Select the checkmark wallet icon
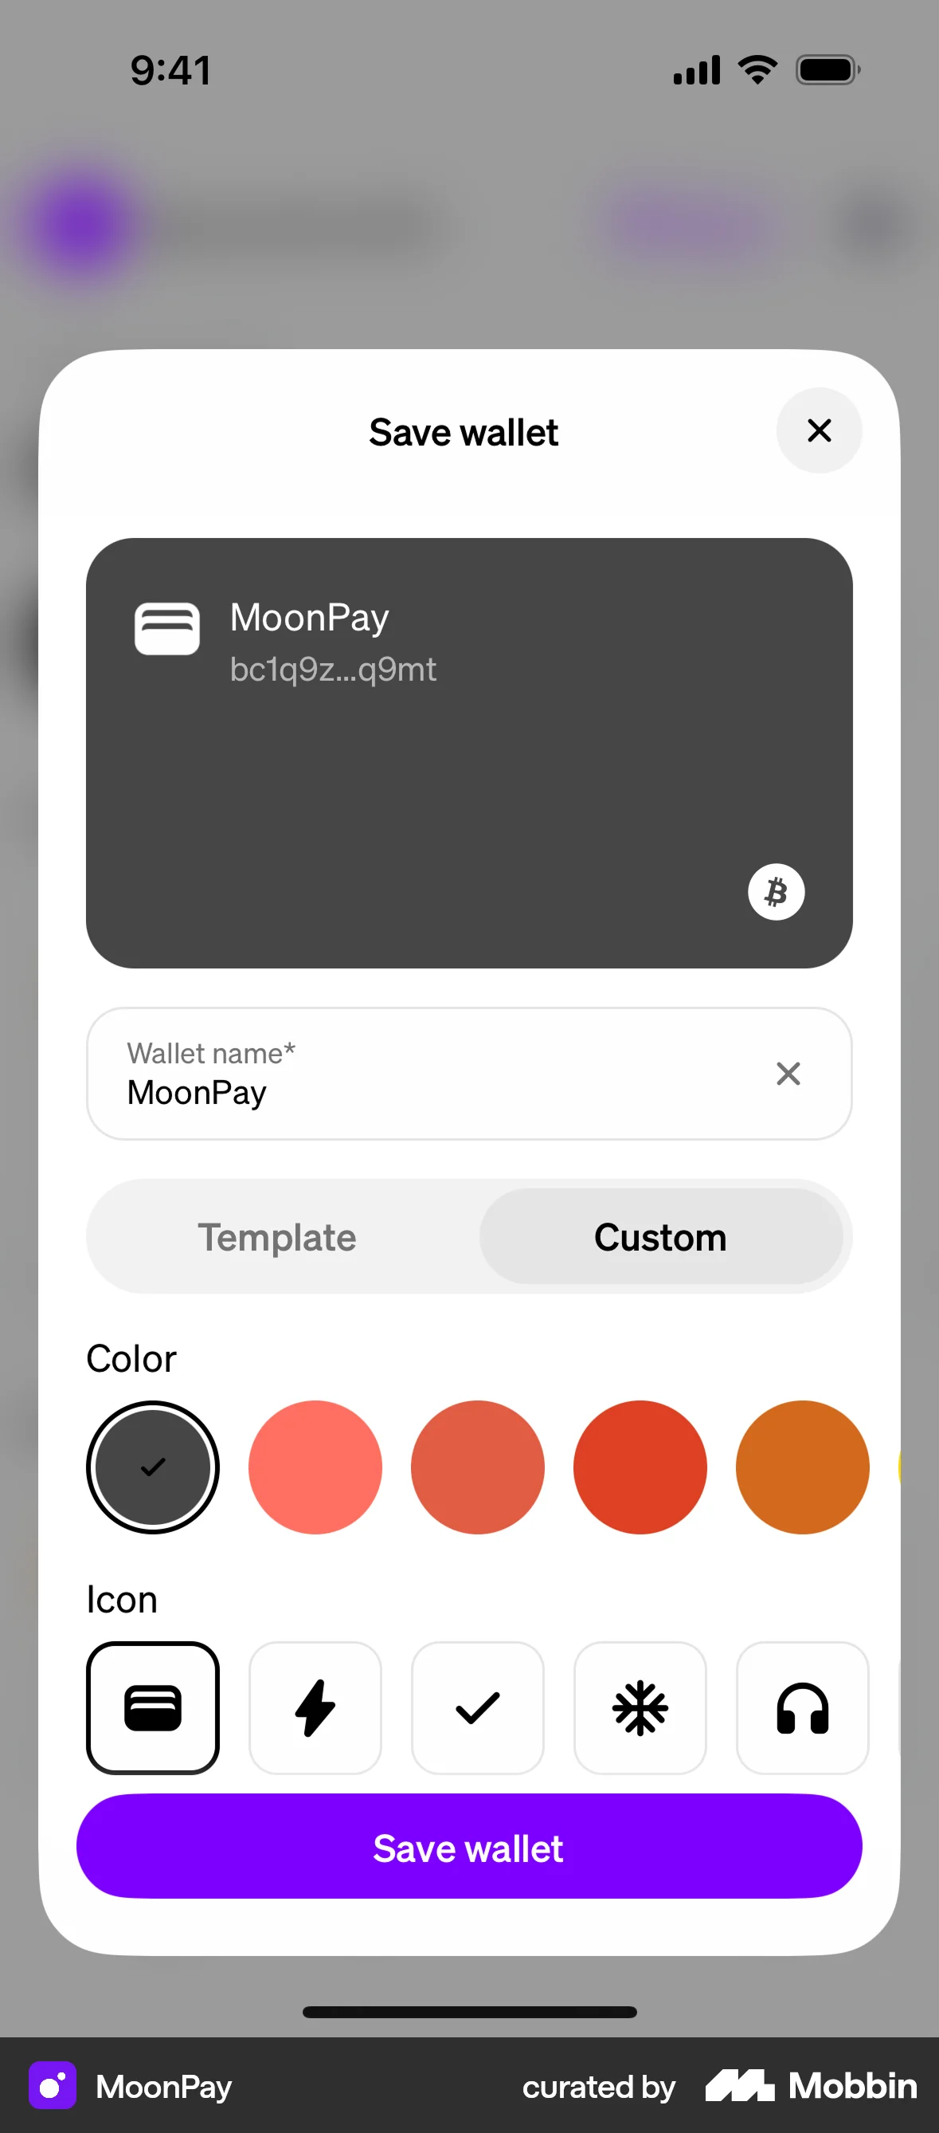This screenshot has height=2133, width=939. tap(477, 1707)
